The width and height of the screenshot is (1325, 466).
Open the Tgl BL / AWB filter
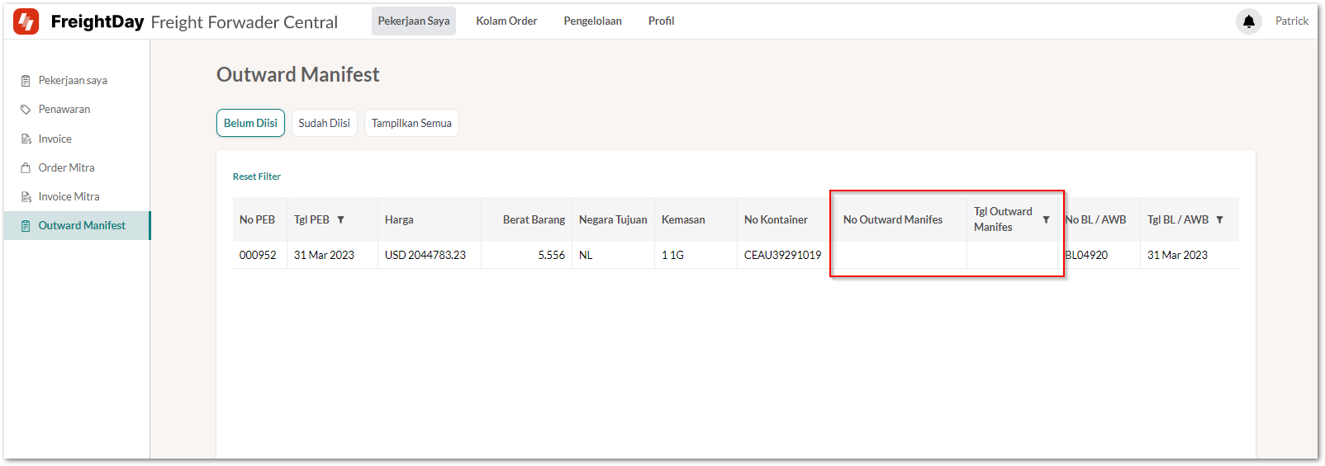pyautogui.click(x=1219, y=220)
